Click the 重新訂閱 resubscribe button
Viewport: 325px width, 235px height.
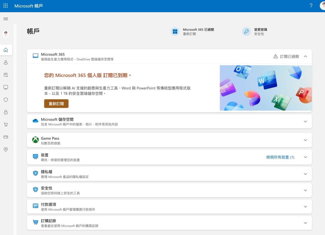[56, 104]
